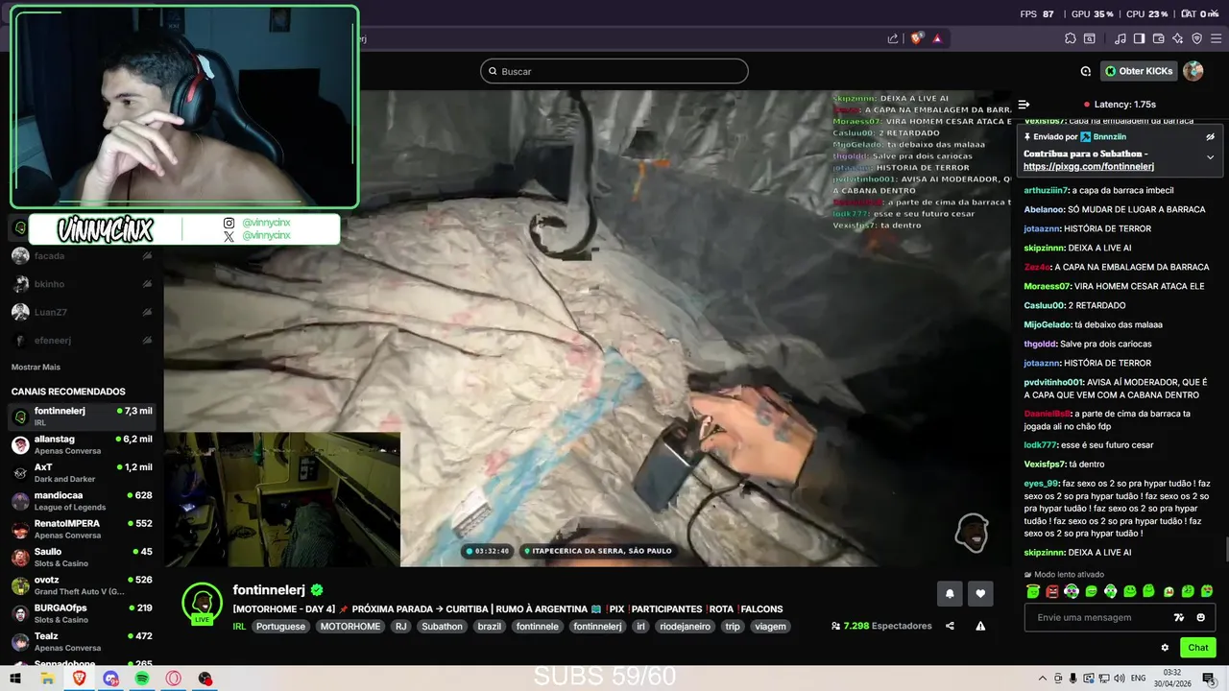Open browser extensions puzzle icon
Image resolution: width=1229 pixels, height=691 pixels.
tap(1071, 38)
